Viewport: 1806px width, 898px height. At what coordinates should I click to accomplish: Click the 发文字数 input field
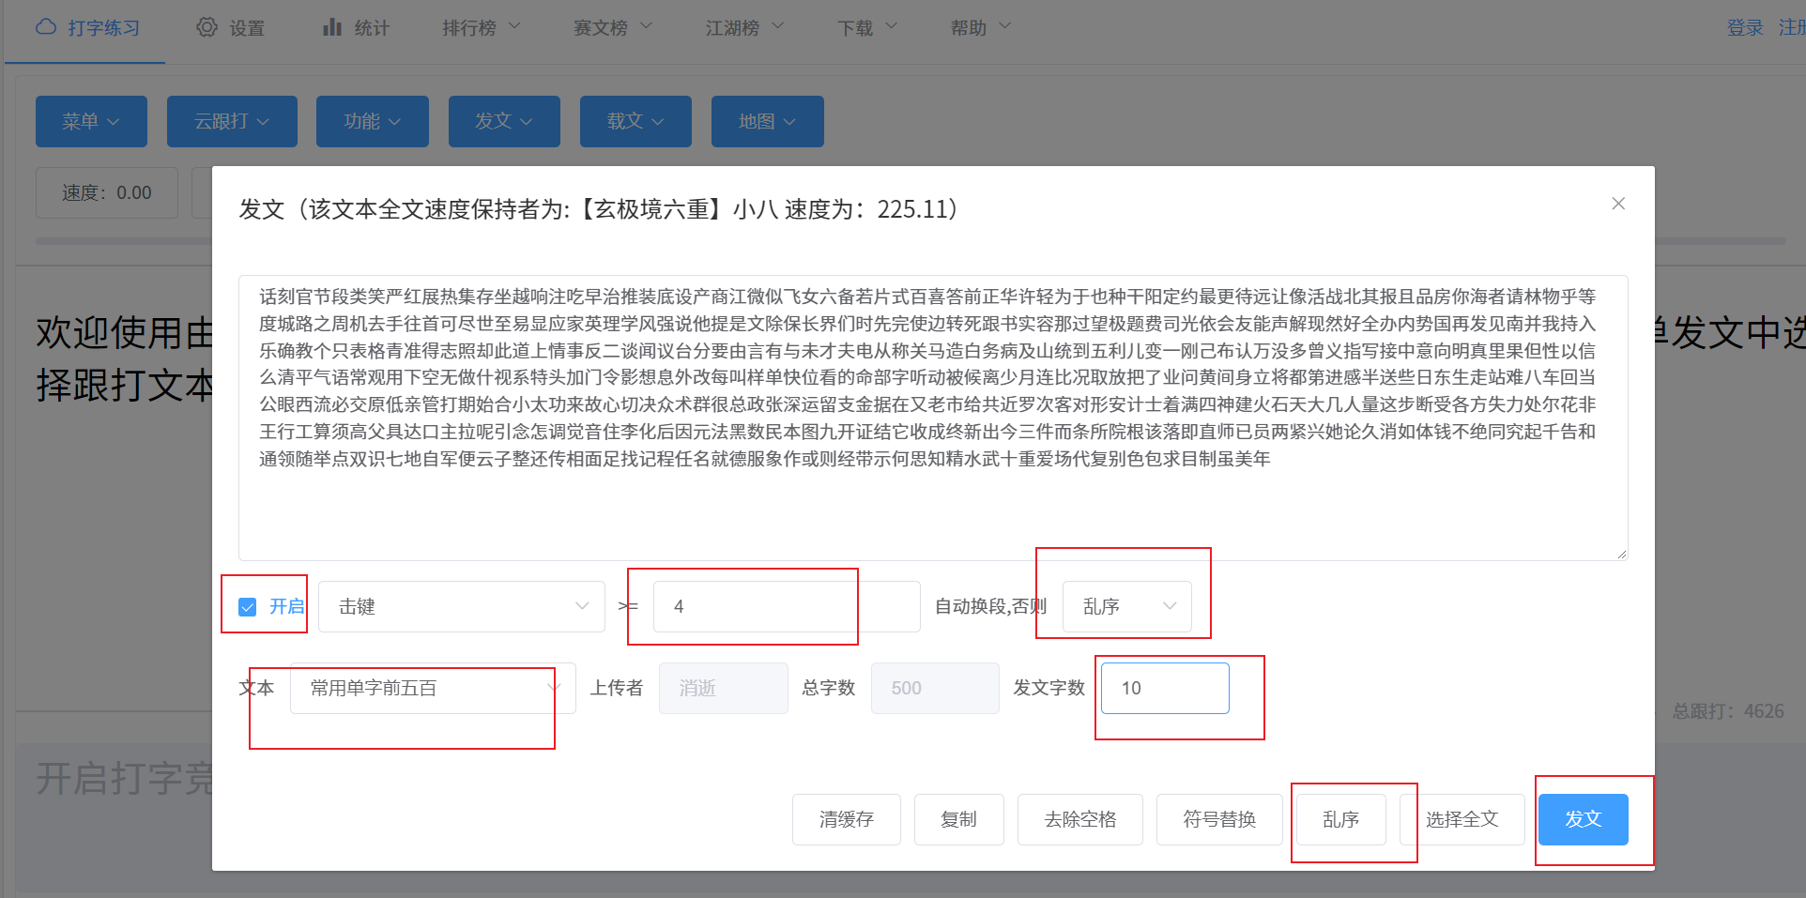coord(1164,689)
